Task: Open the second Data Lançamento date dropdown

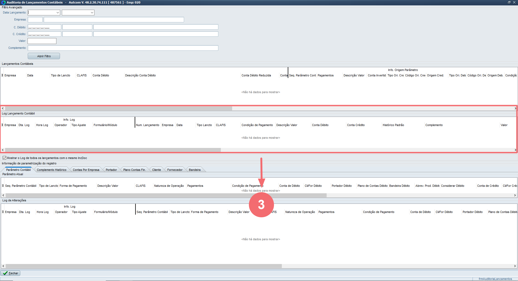Action: [92, 13]
